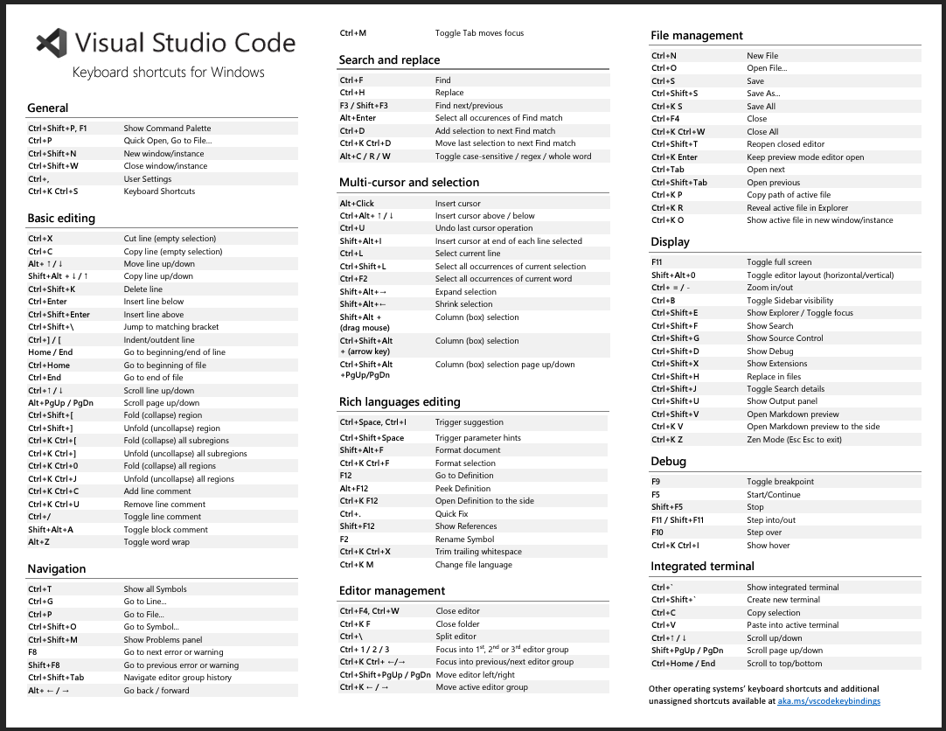Viewport: 946px width, 731px height.
Task: Click the 'Toggle word wrap' description
Action: (157, 542)
